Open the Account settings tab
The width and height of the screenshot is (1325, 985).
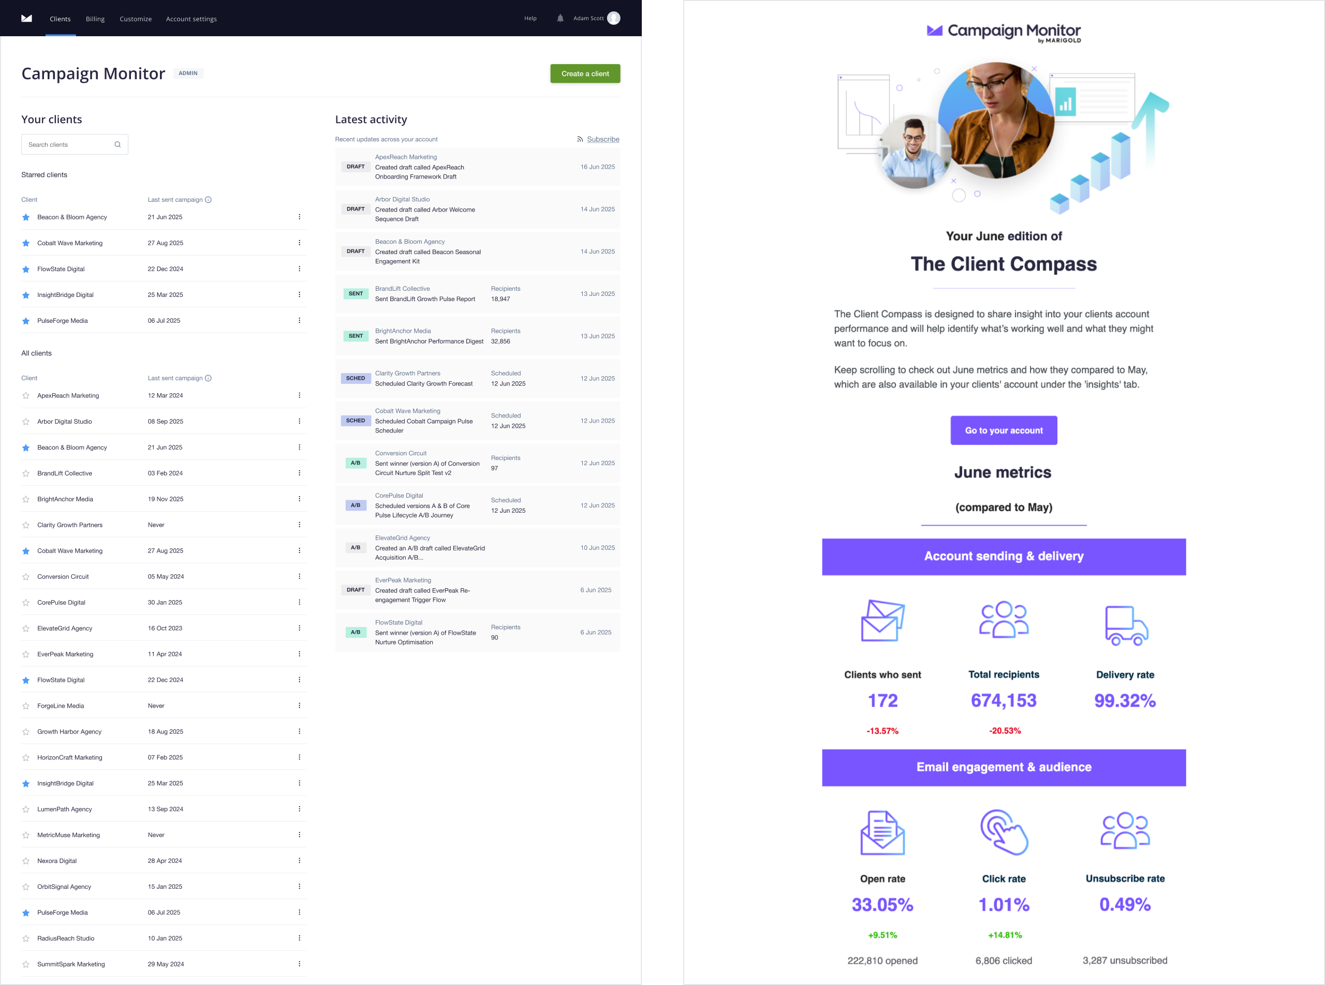(x=191, y=19)
